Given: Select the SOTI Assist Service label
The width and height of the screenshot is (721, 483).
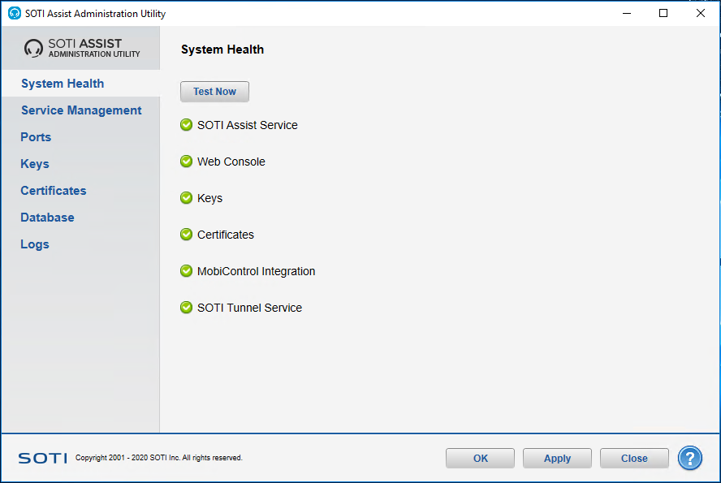Looking at the screenshot, I should point(248,125).
